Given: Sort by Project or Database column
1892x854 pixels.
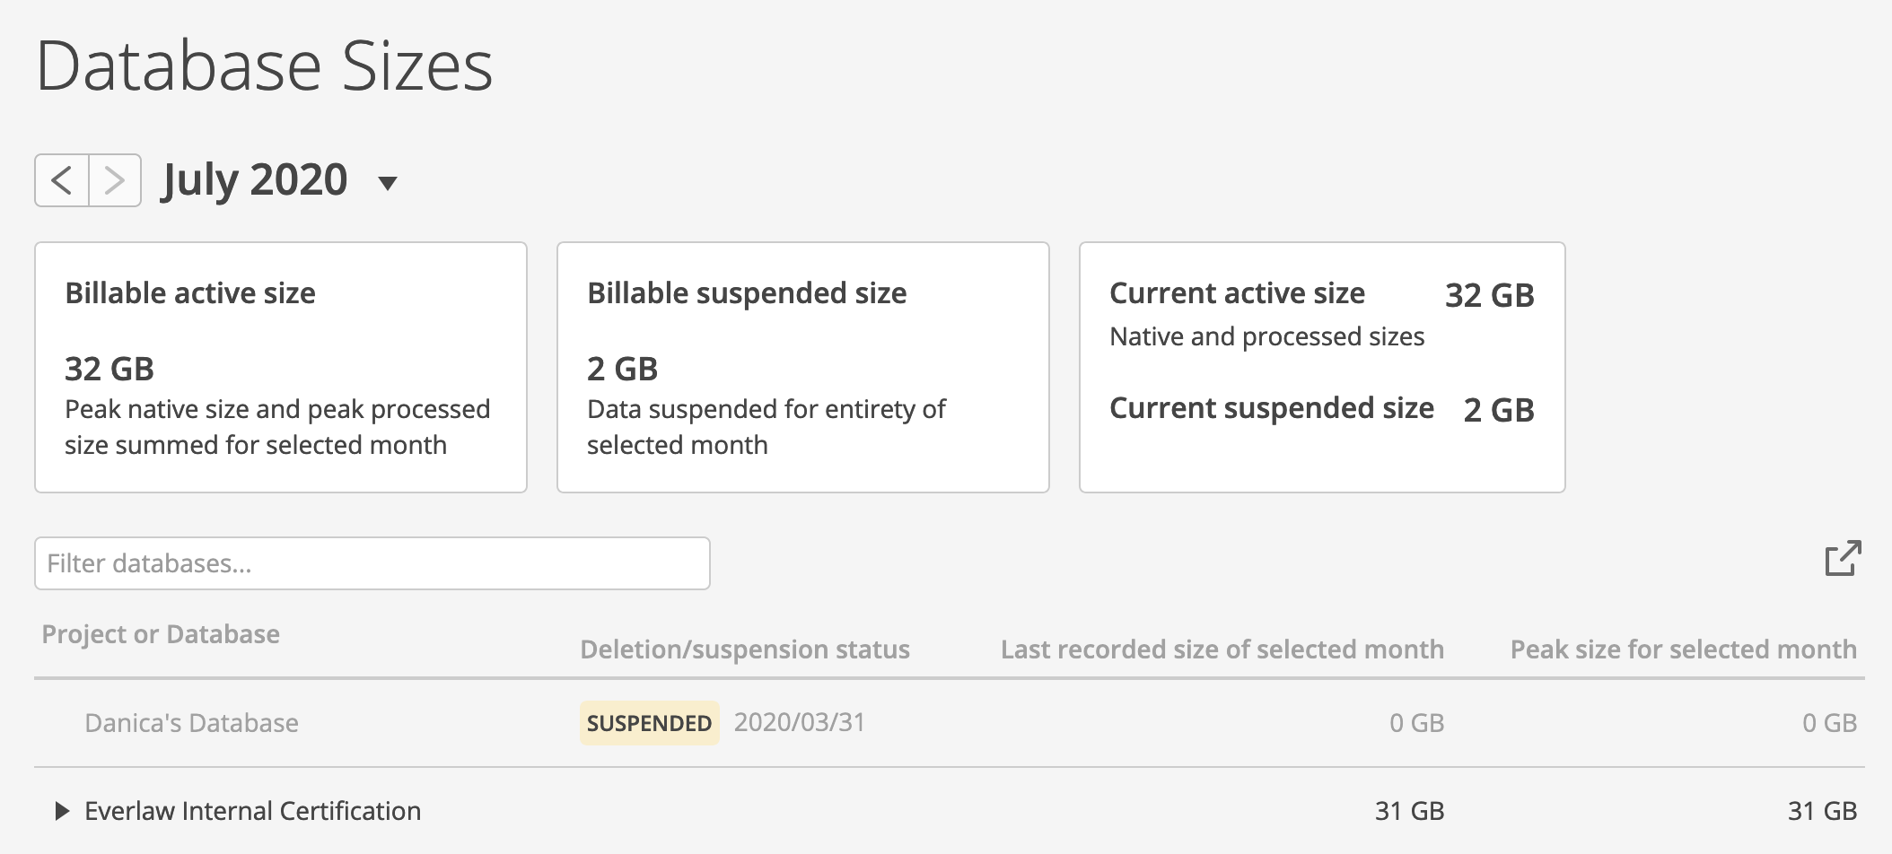Looking at the screenshot, I should [x=161, y=634].
